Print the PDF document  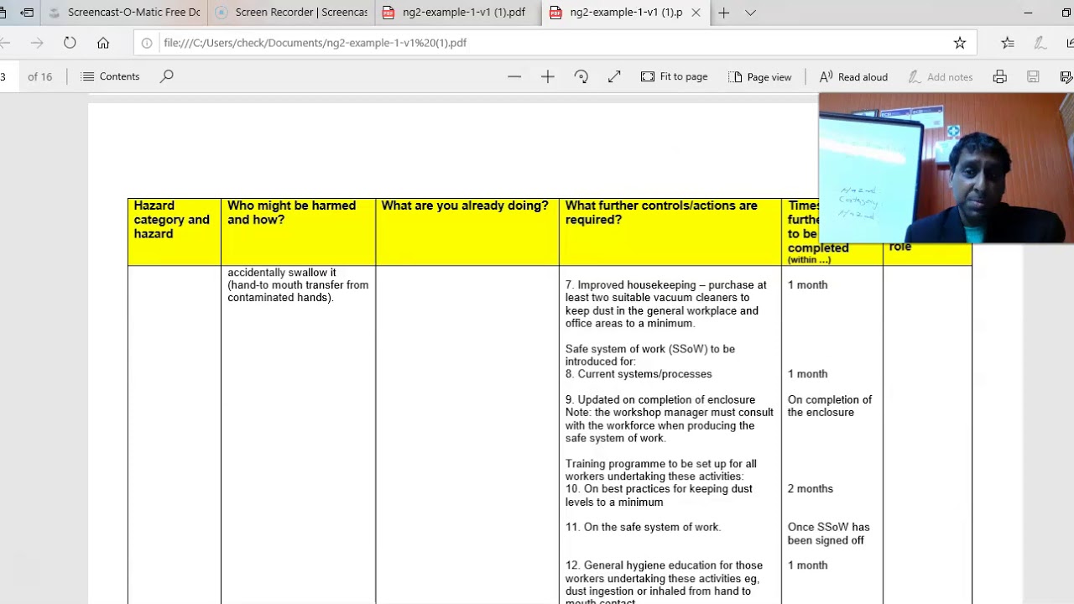click(1000, 76)
